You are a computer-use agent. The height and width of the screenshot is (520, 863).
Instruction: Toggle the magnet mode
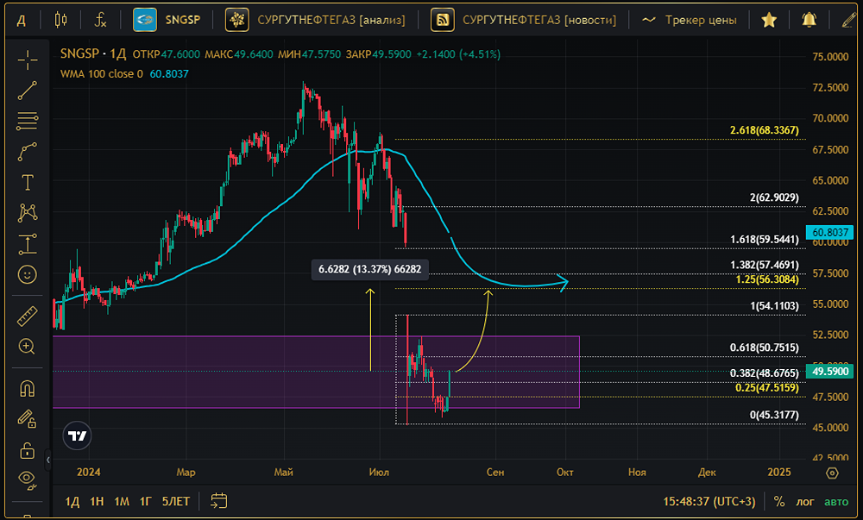click(28, 389)
